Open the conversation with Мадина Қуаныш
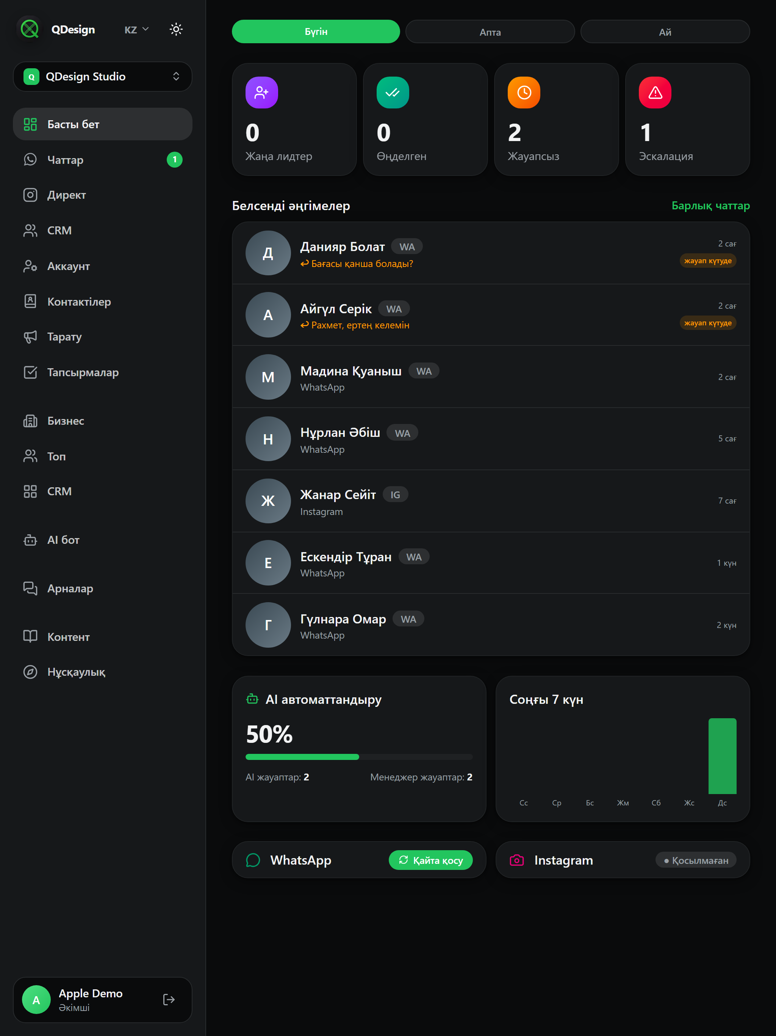 491,377
